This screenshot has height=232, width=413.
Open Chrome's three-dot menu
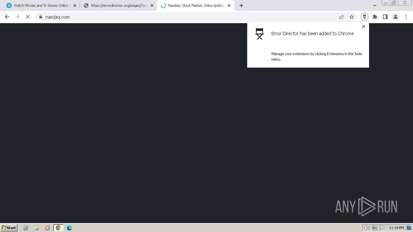406,17
